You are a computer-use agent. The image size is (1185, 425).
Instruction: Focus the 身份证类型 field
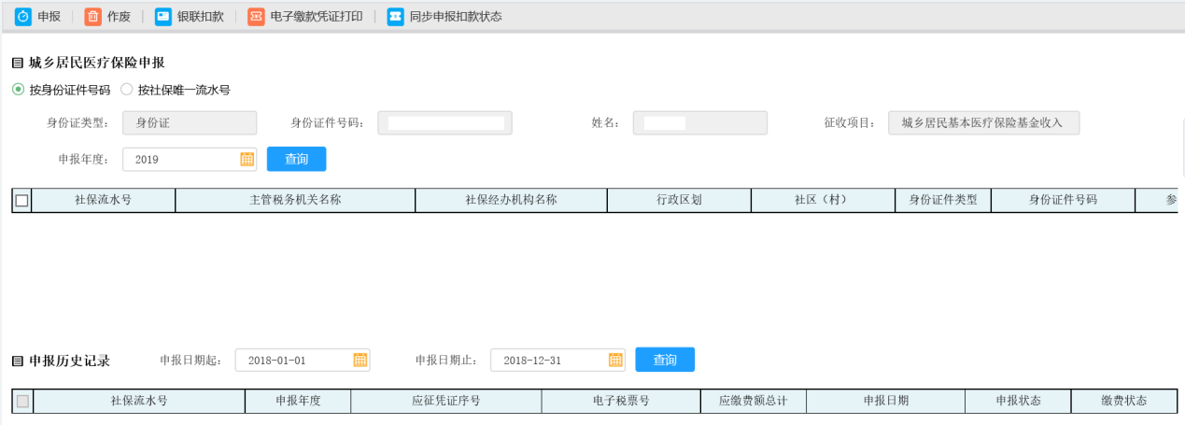tap(190, 122)
